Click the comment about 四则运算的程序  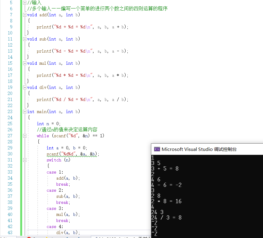click(97, 8)
